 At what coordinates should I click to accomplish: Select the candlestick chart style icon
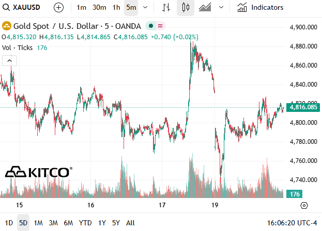click(186, 8)
